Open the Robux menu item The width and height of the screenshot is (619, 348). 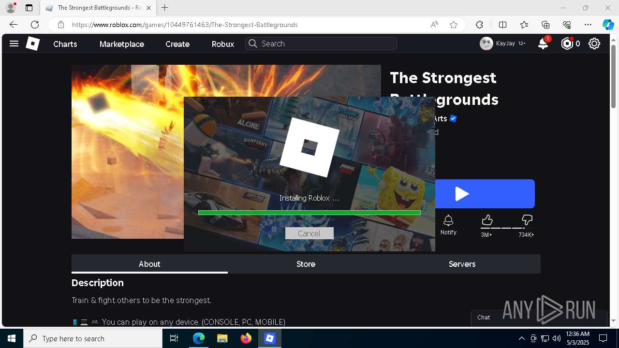[x=223, y=44]
